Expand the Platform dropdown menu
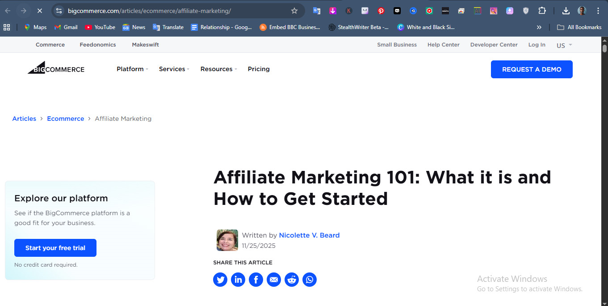This screenshot has height=306, width=608. tap(132, 69)
